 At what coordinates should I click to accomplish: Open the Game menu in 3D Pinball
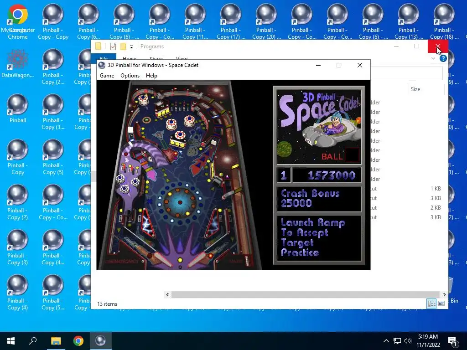point(107,76)
